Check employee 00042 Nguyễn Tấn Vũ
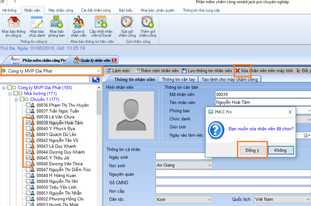This screenshot has height=206, width=311. coord(28,140)
